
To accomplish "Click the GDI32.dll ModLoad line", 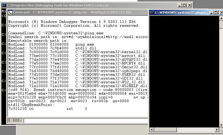I will click(x=75, y=78).
